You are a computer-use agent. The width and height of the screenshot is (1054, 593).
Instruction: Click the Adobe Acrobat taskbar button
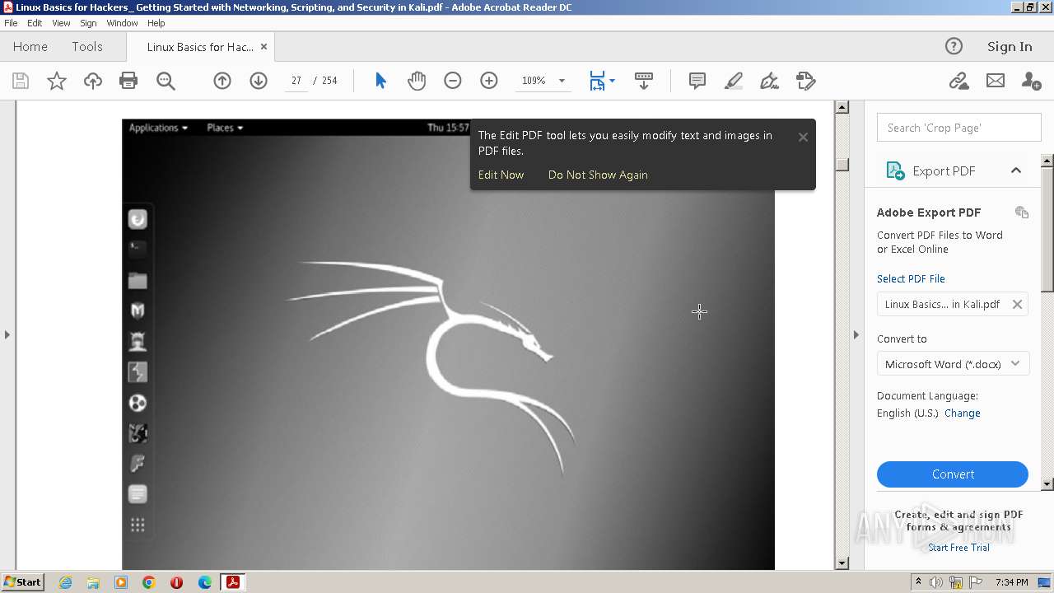point(233,582)
